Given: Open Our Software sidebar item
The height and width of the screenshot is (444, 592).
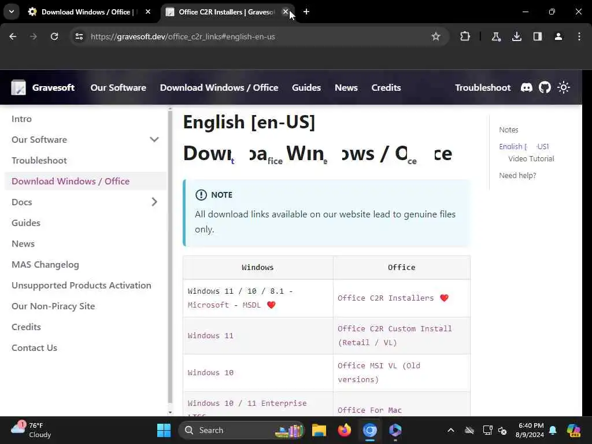Looking at the screenshot, I should tap(39, 140).
